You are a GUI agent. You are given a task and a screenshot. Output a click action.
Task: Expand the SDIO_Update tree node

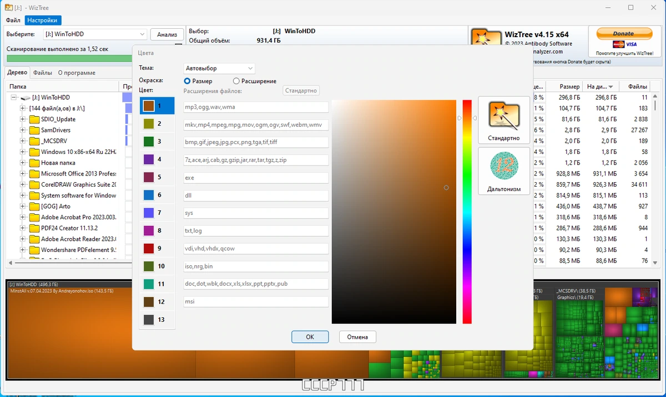[23, 119]
